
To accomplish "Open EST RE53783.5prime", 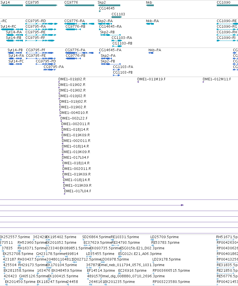I will [165, 243].
